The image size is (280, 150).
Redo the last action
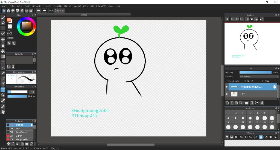(x=44, y=11)
